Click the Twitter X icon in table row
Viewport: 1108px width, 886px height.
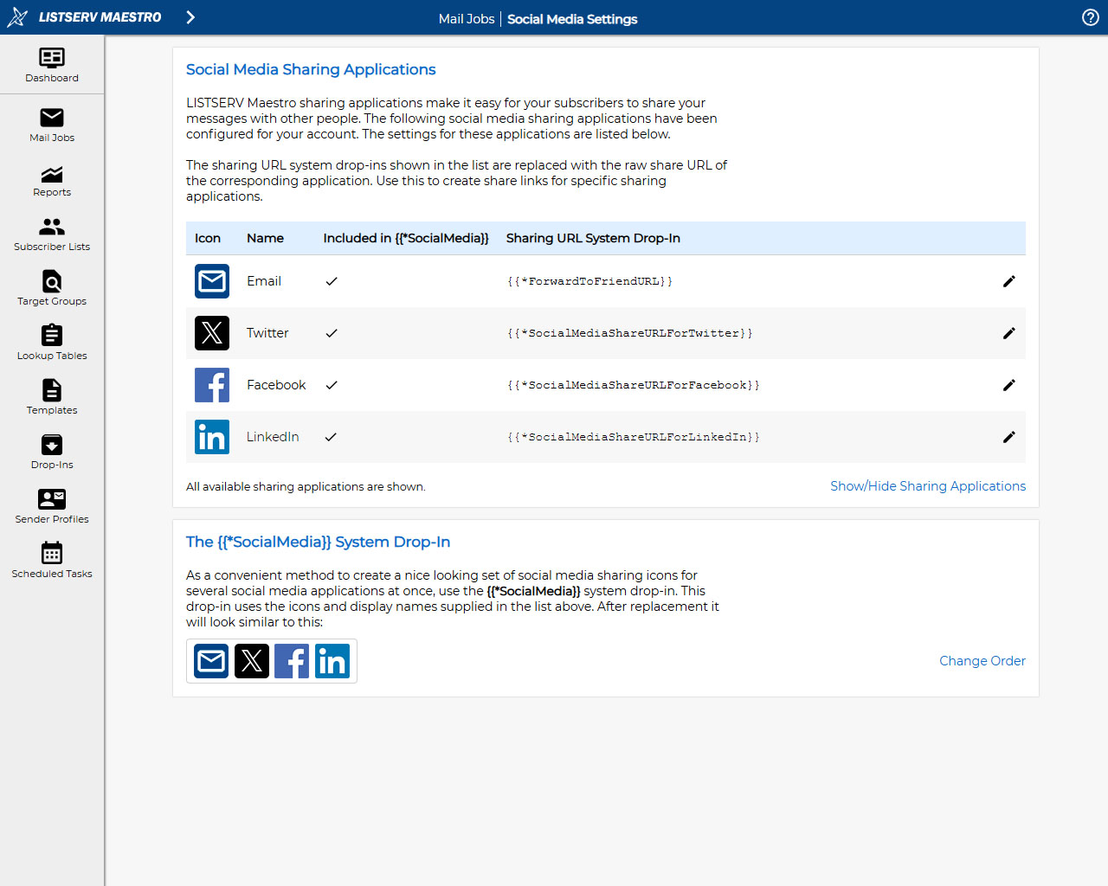[x=212, y=333]
